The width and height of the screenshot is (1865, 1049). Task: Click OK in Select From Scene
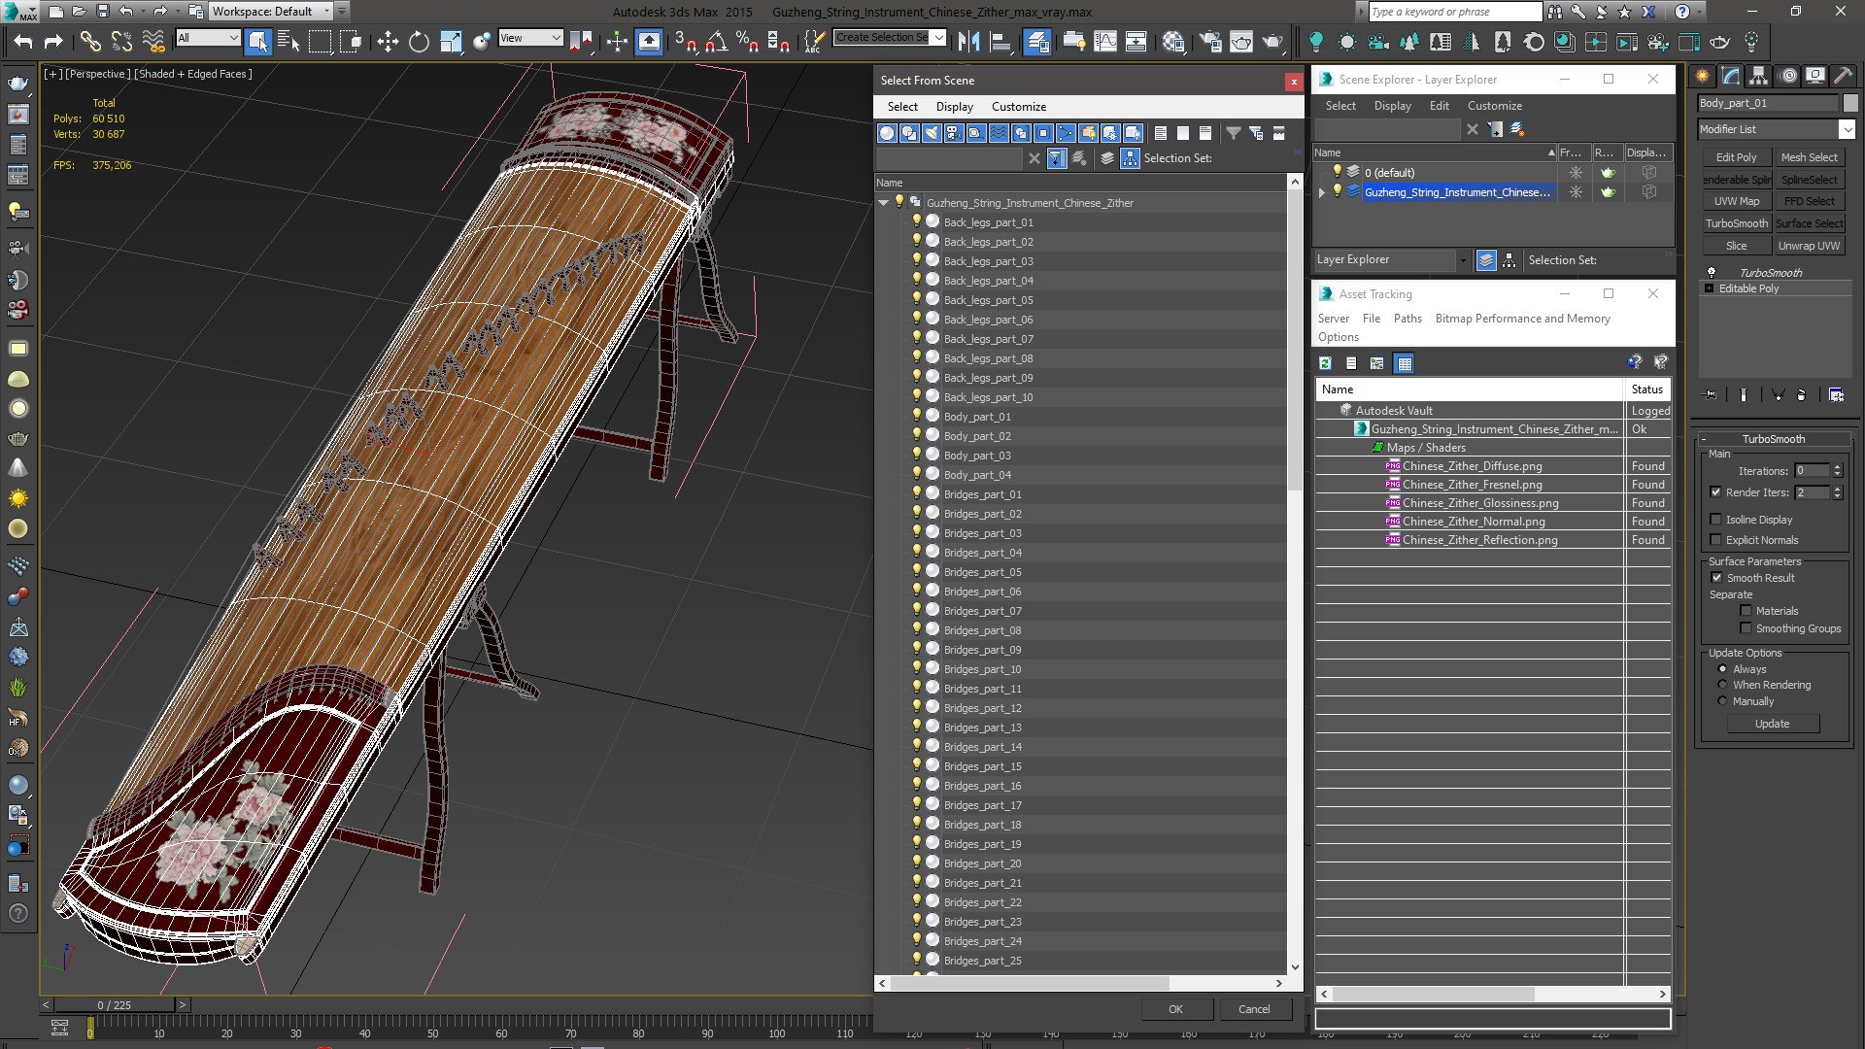1175,1009
